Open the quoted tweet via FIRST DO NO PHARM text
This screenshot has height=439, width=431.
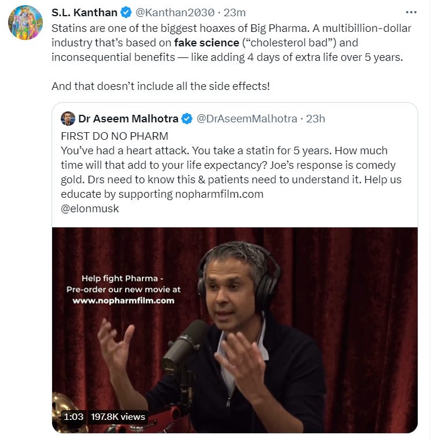[x=114, y=136]
